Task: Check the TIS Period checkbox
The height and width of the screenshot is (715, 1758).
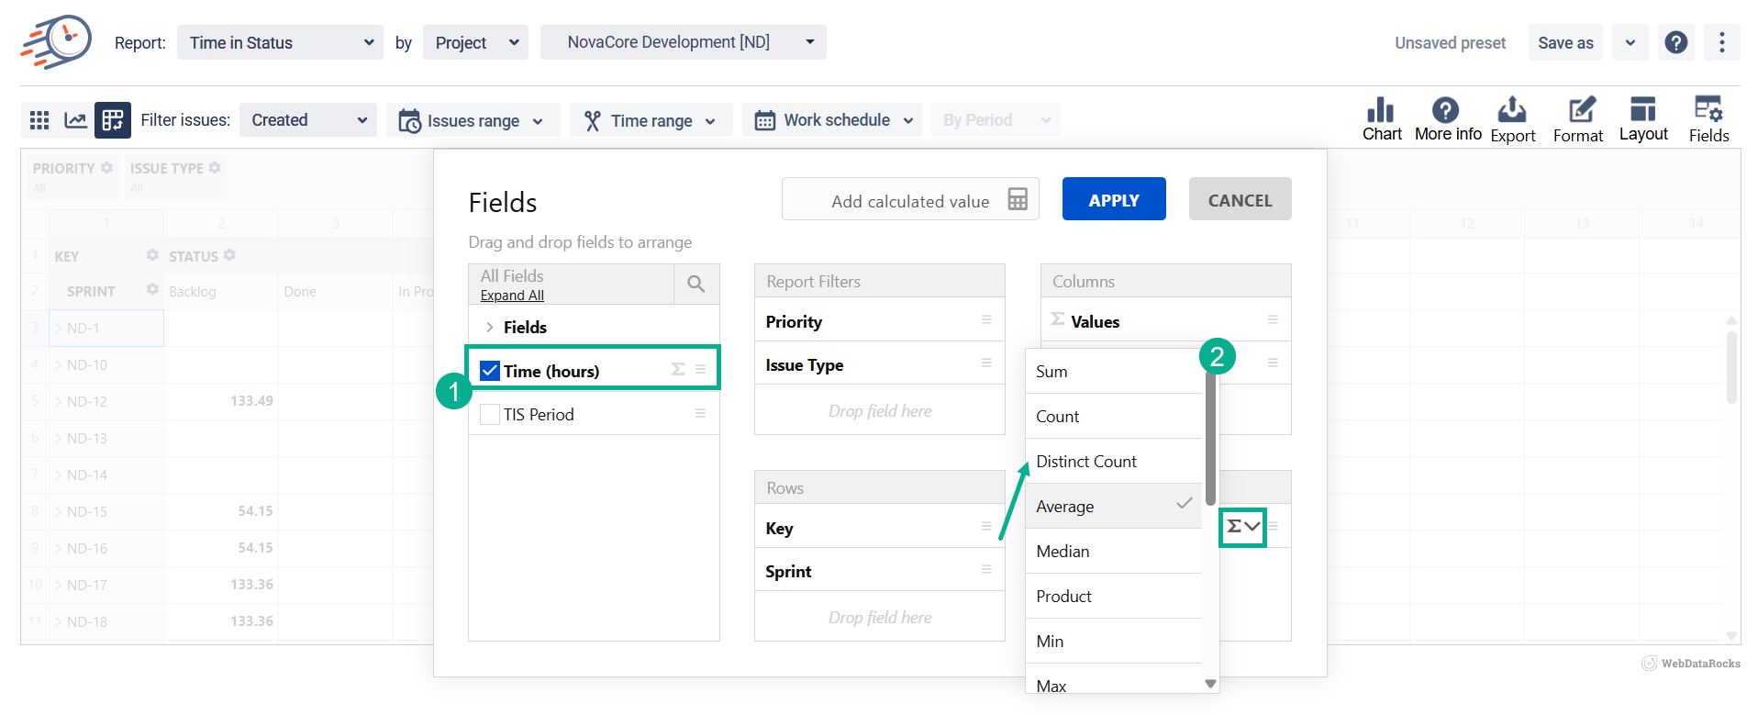Action: click(490, 414)
